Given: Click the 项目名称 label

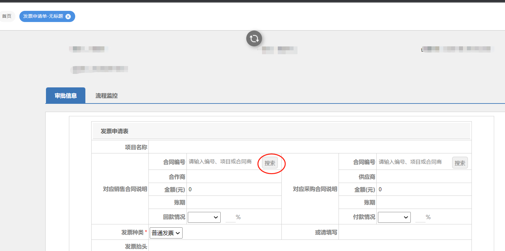Looking at the screenshot, I should tap(136, 147).
